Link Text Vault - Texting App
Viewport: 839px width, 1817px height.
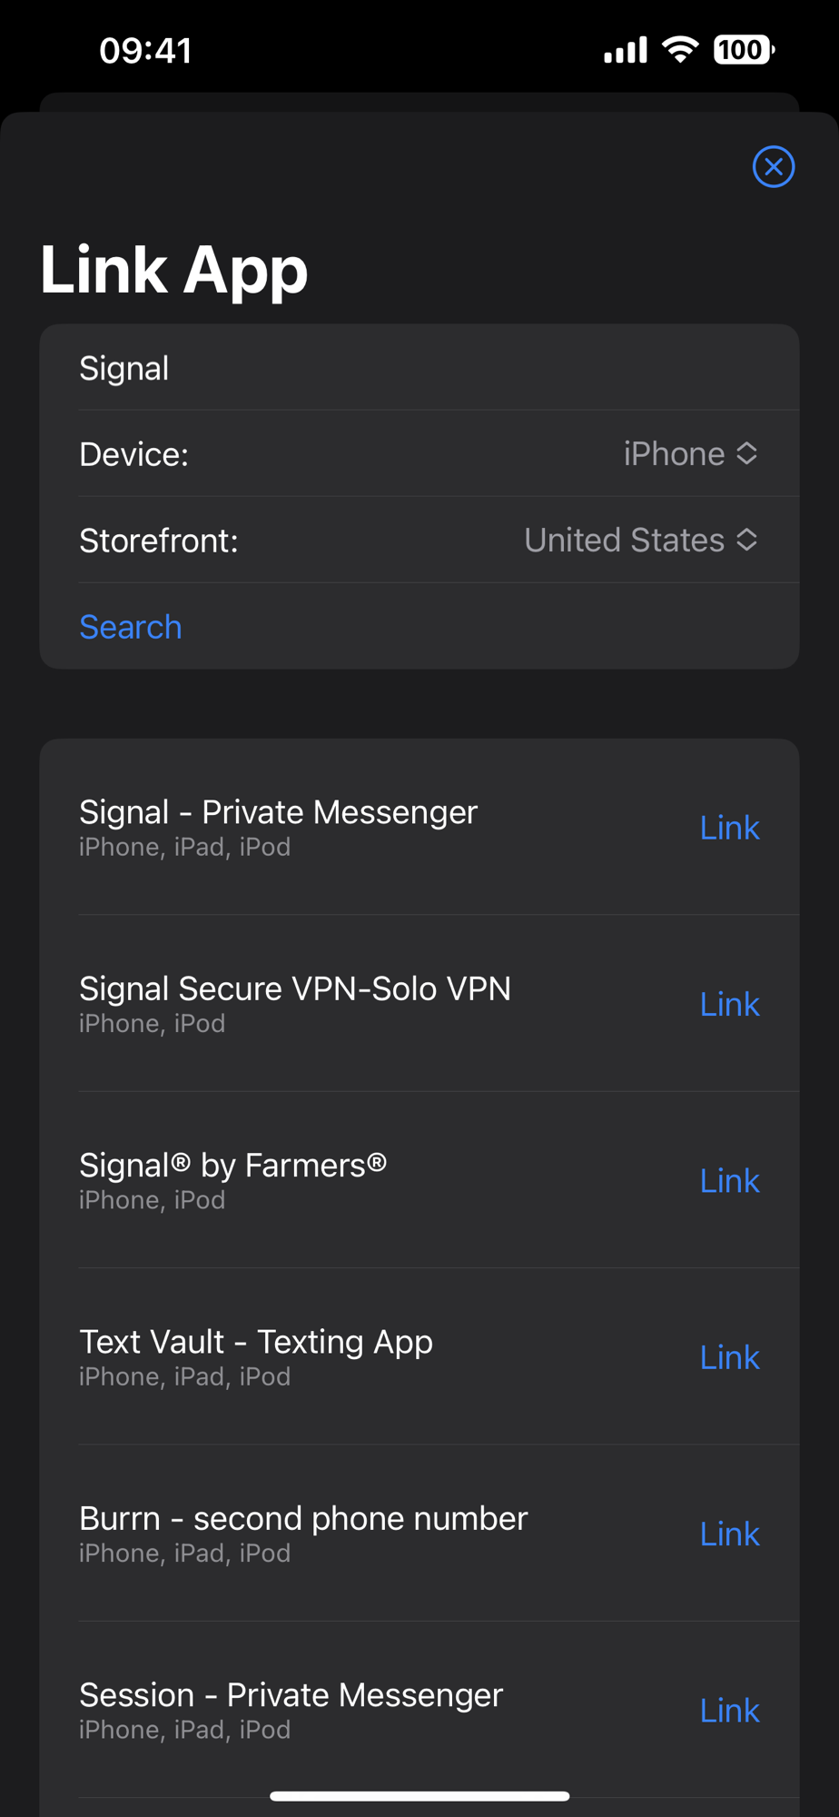[x=729, y=1357]
